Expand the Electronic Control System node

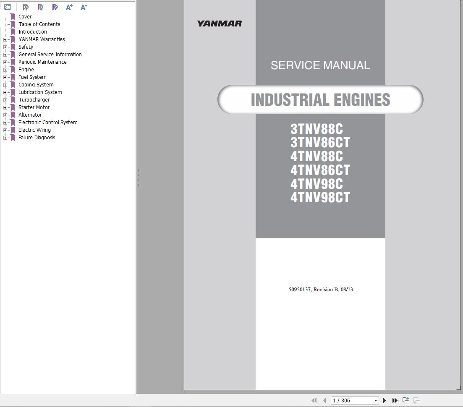point(5,123)
